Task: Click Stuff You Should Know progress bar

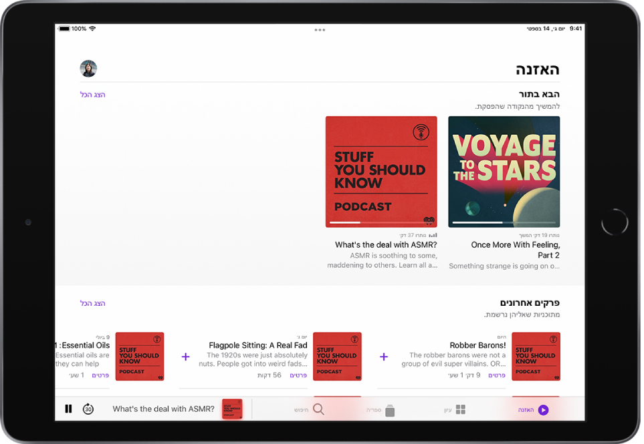Action: pyautogui.click(x=381, y=222)
